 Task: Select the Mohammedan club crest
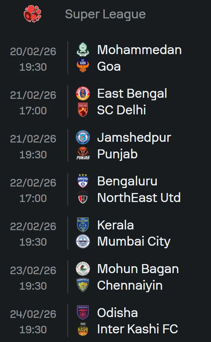click(x=82, y=49)
